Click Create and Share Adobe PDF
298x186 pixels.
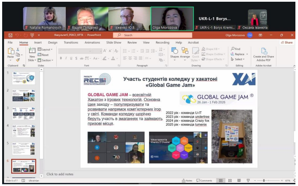point(263,54)
